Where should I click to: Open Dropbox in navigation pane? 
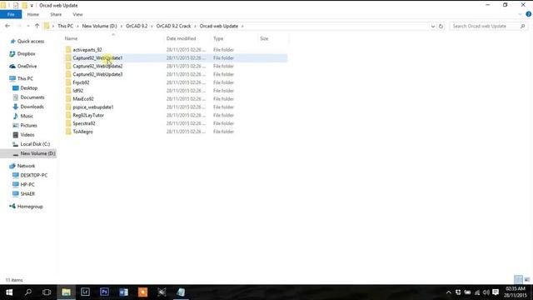coord(26,53)
